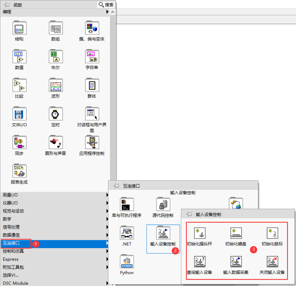
Task: Click the partially hidden data communication icon in 互连接口
Action: pos(236,203)
